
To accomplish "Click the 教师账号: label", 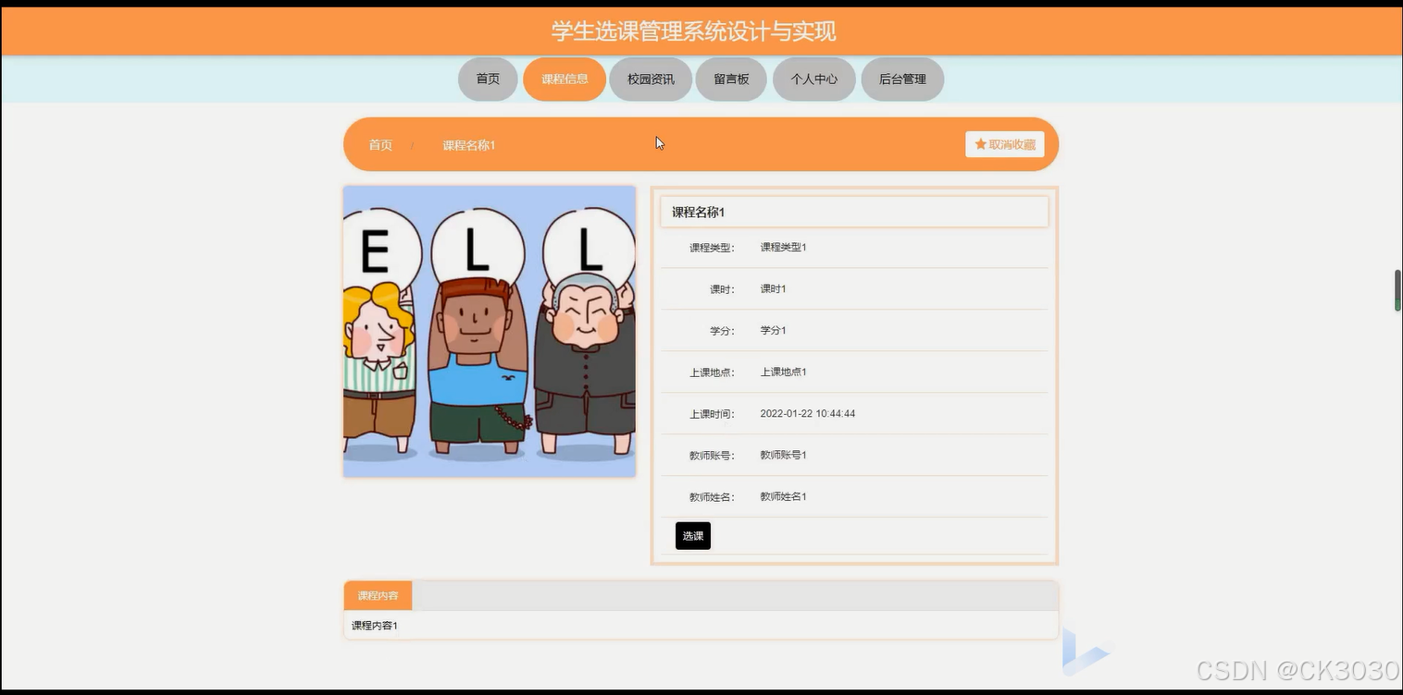I will 712,456.
